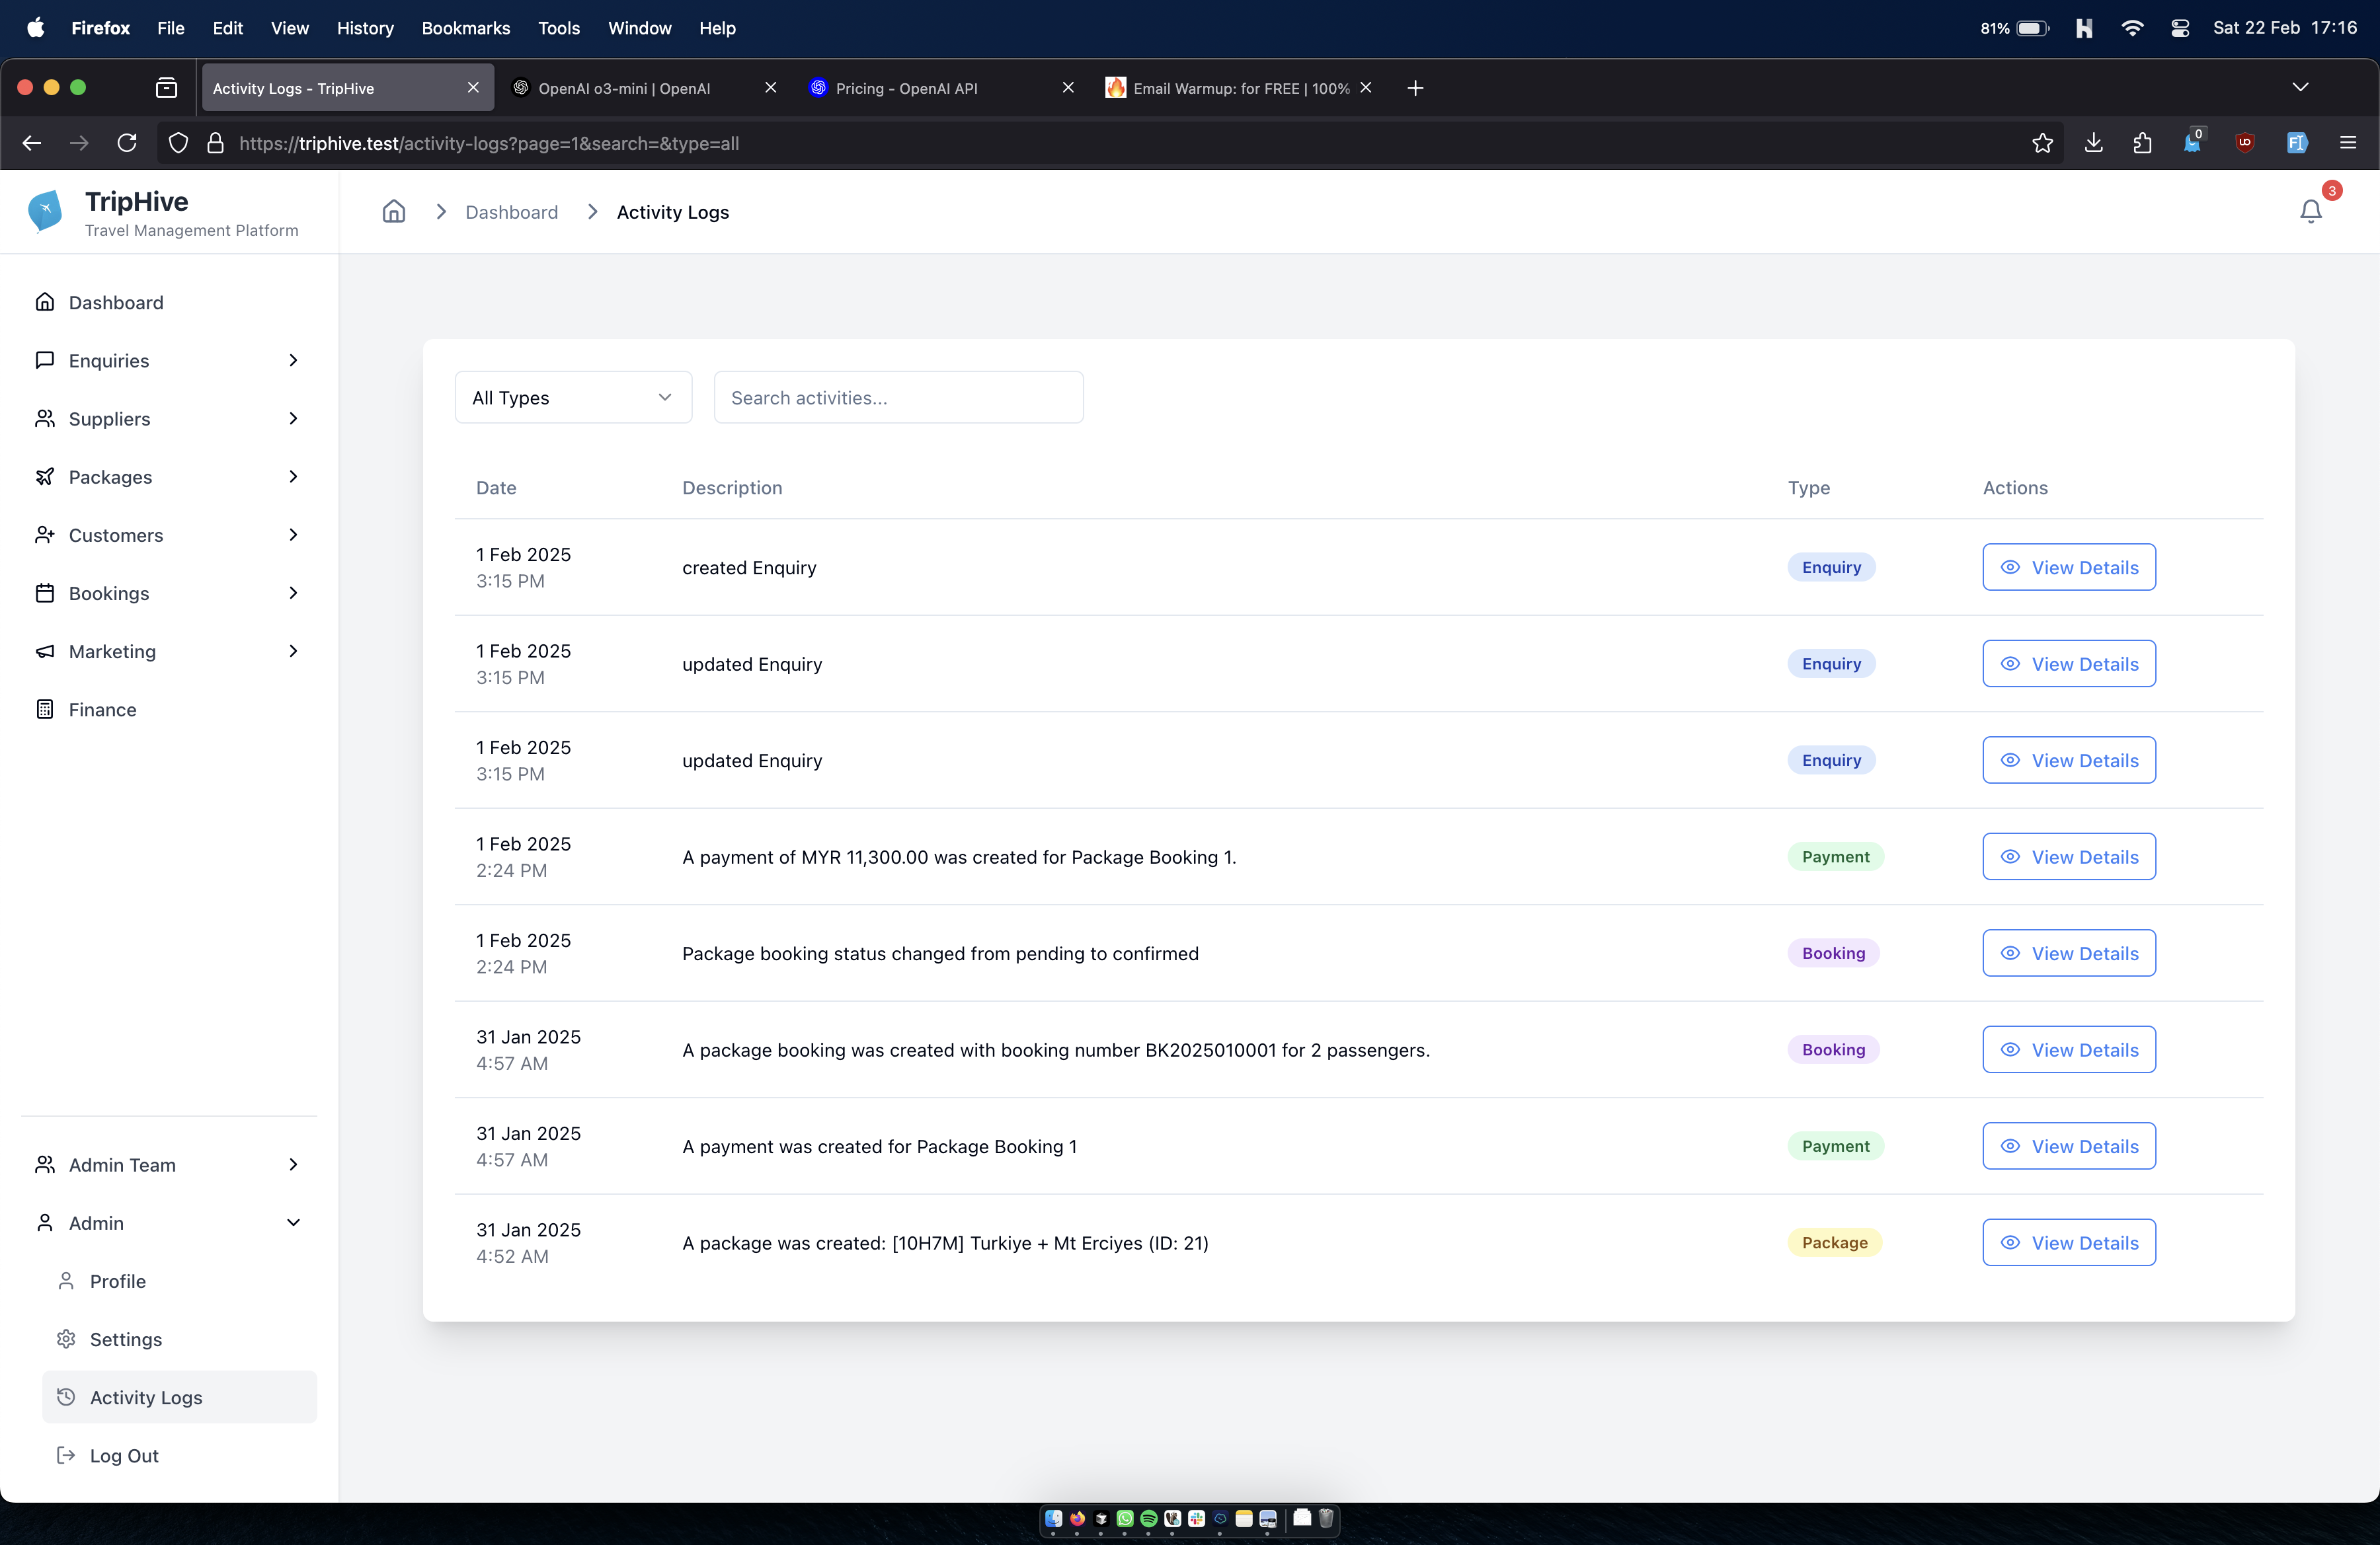
Task: Open the Firefox History menu
Action: (365, 28)
